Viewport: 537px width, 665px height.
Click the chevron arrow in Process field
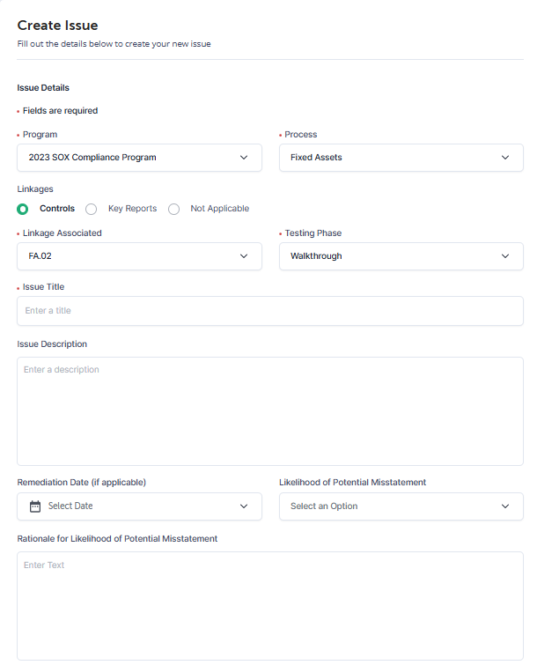coord(505,158)
